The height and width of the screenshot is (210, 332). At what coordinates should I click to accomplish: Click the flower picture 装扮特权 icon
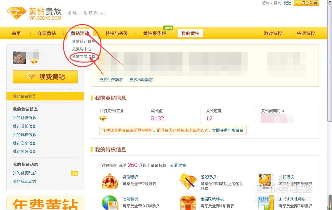point(265,181)
